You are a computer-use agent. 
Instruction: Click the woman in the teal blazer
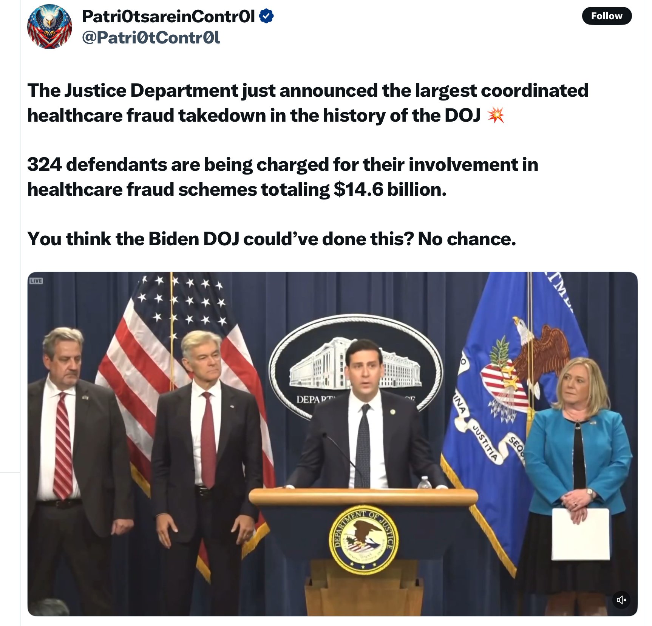click(x=577, y=465)
